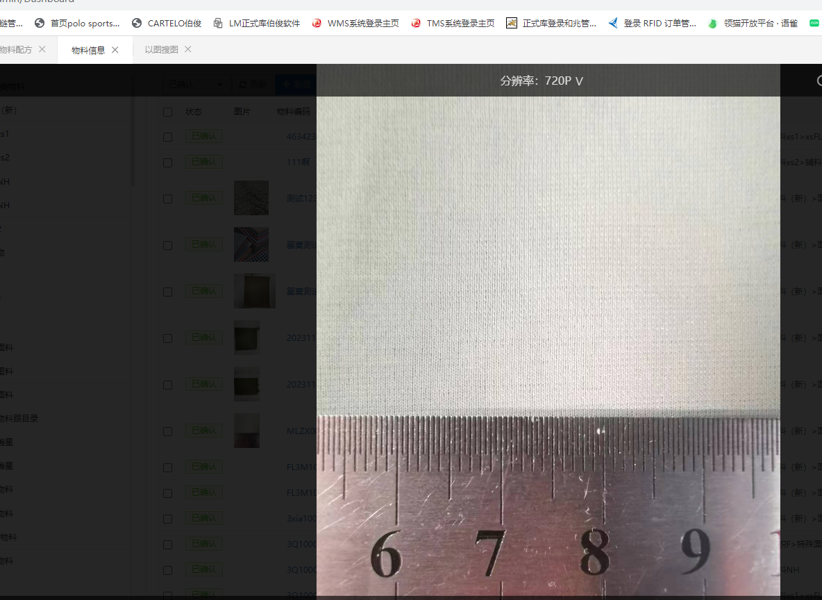Select the 物料信息 tab
This screenshot has width=822, height=600.
(x=88, y=51)
